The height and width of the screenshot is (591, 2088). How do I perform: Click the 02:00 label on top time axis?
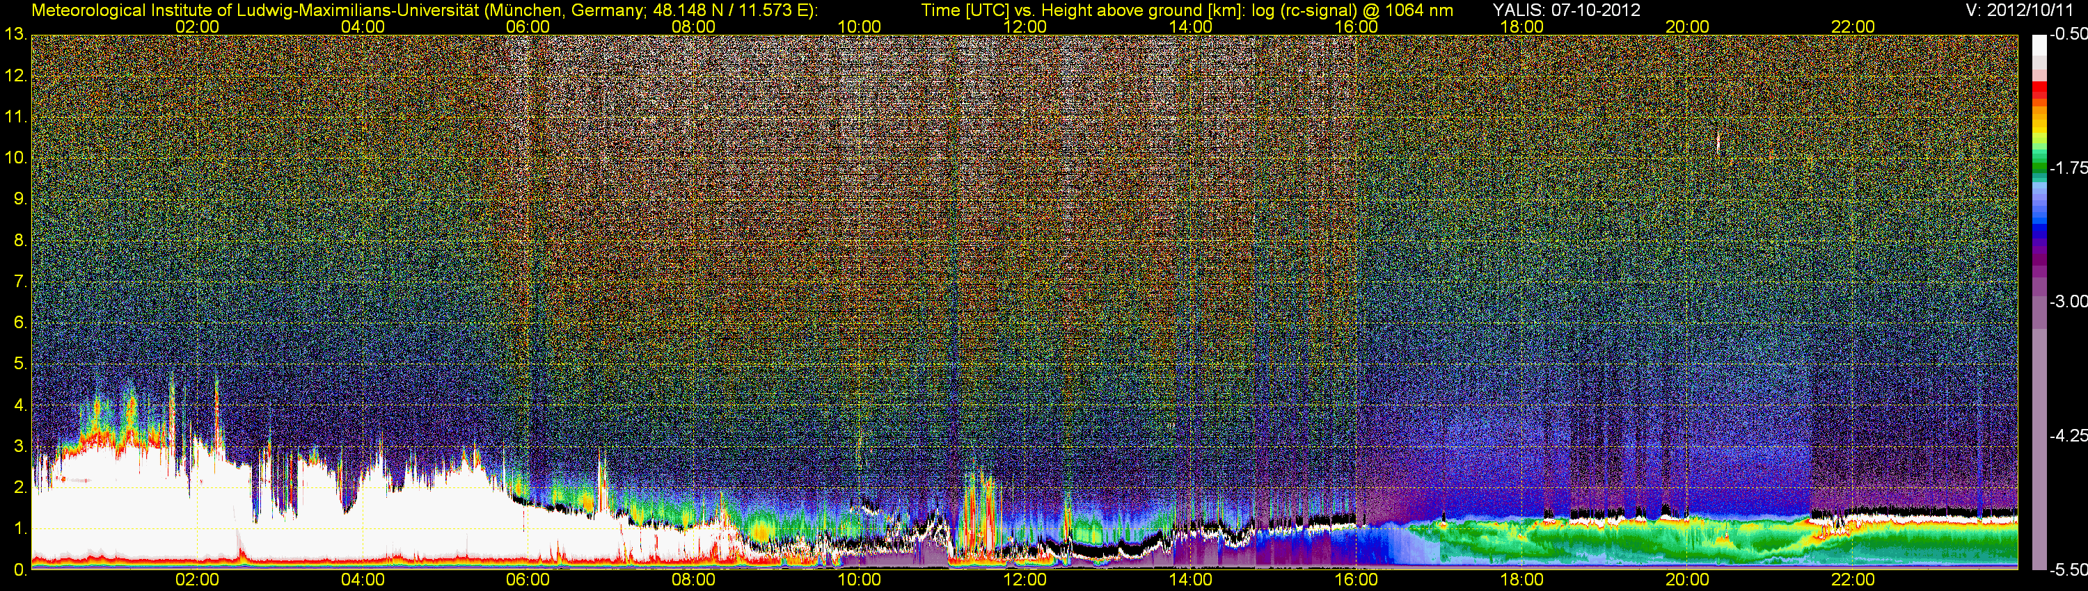[197, 26]
